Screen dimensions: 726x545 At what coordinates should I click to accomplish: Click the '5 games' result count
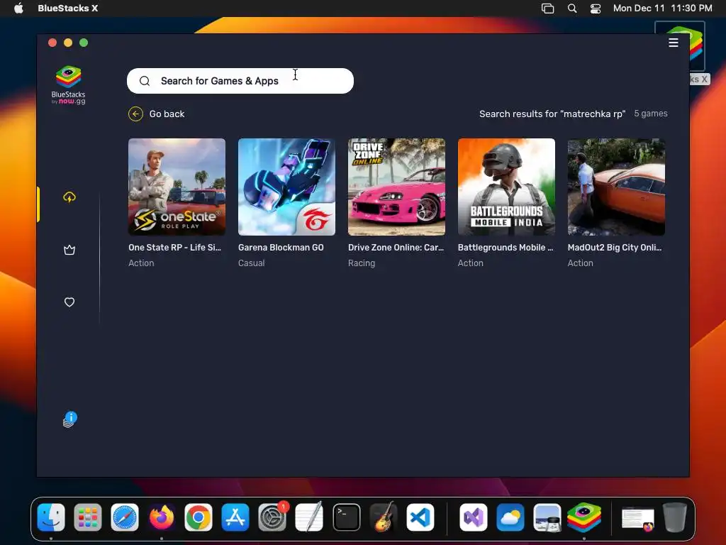point(651,114)
